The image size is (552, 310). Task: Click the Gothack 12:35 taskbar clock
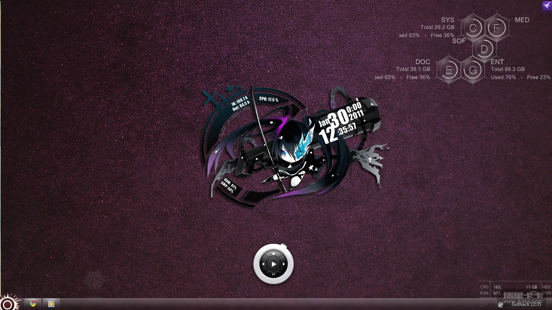tap(527, 304)
